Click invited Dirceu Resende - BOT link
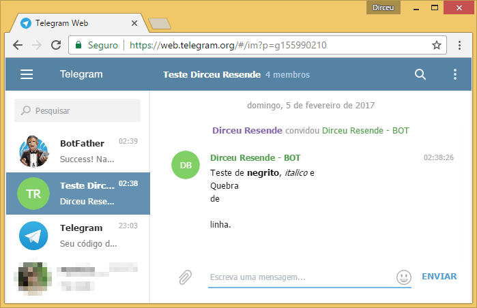The width and height of the screenshot is (477, 308). coord(365,131)
